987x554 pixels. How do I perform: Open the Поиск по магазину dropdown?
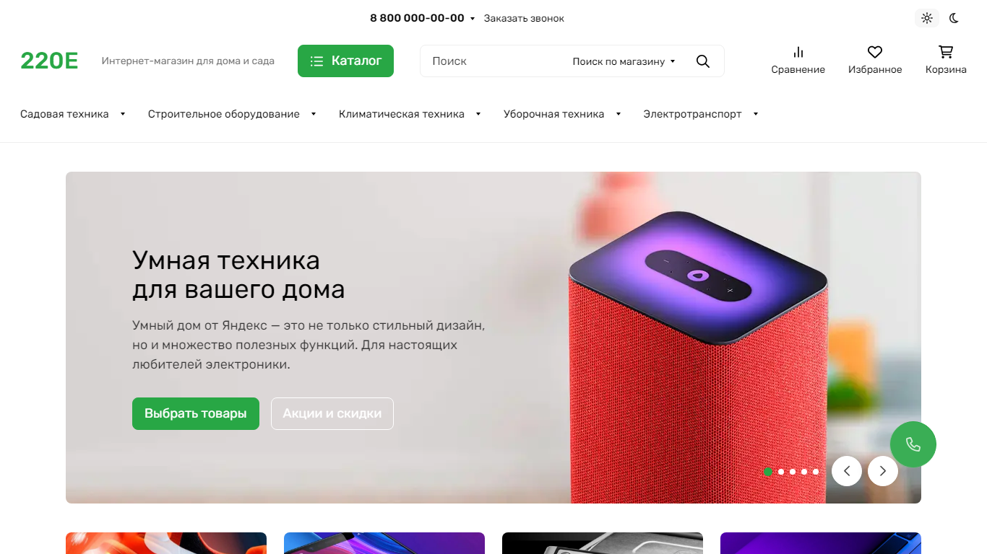click(624, 61)
